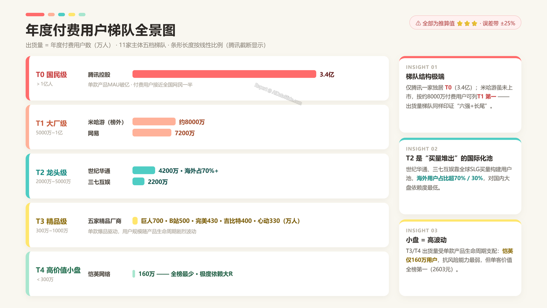Select the heading '梯队结构极端'
Image resolution: width=547 pixels, height=308 pixels.
[425, 77]
